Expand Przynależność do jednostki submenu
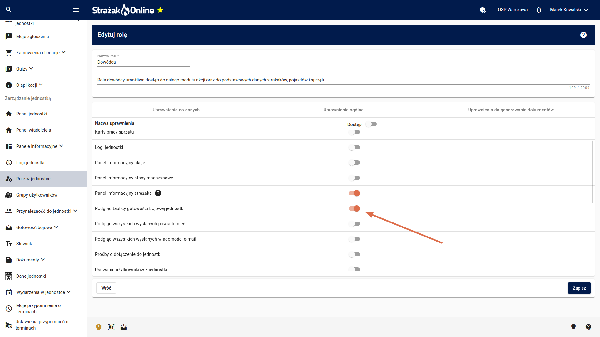 [75, 211]
